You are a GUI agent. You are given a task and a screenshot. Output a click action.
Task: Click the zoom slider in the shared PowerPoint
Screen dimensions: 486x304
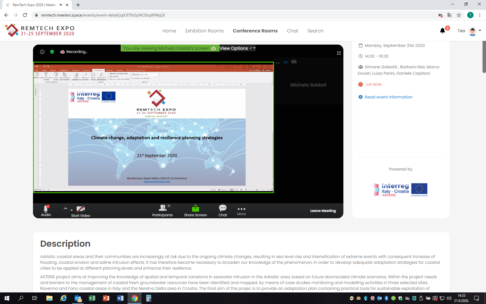pyautogui.click(x=257, y=190)
